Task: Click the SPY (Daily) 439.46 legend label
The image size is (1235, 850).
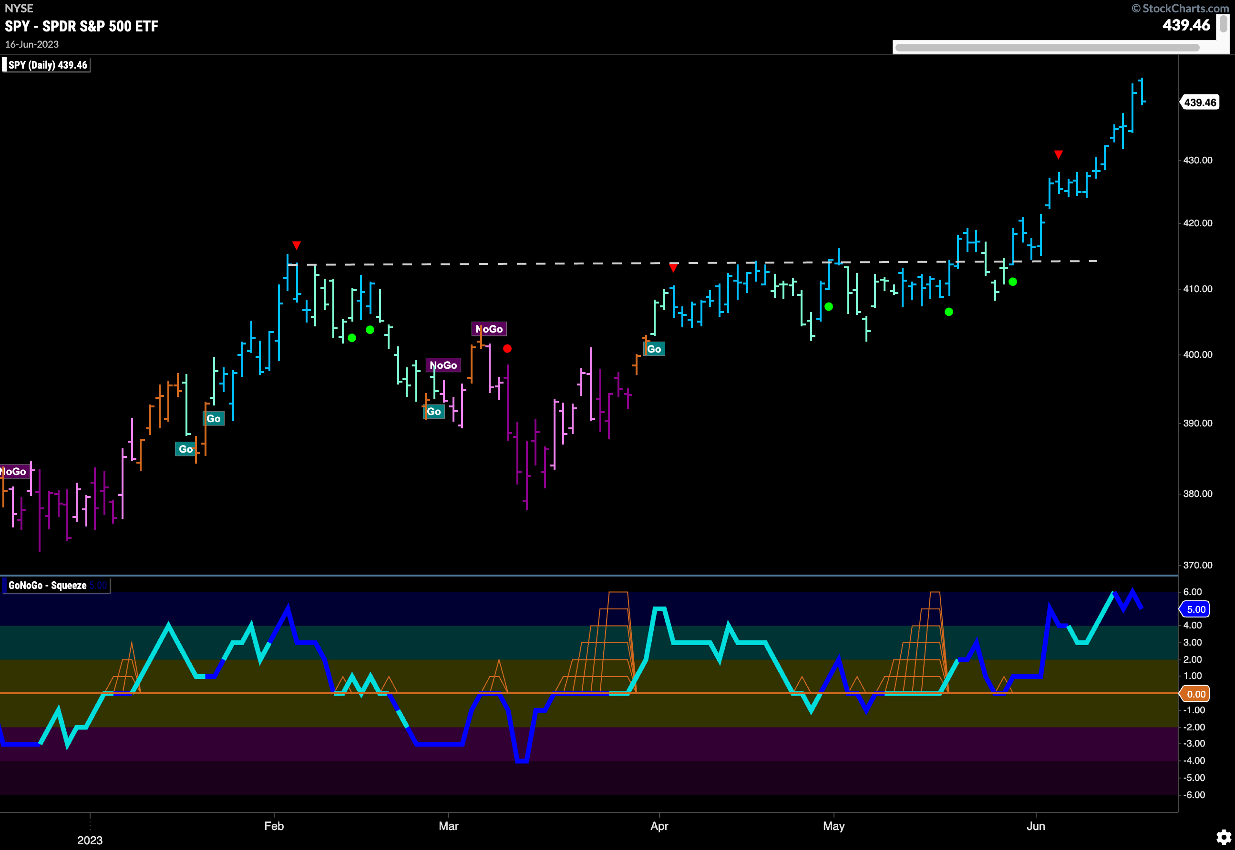Action: (x=47, y=65)
